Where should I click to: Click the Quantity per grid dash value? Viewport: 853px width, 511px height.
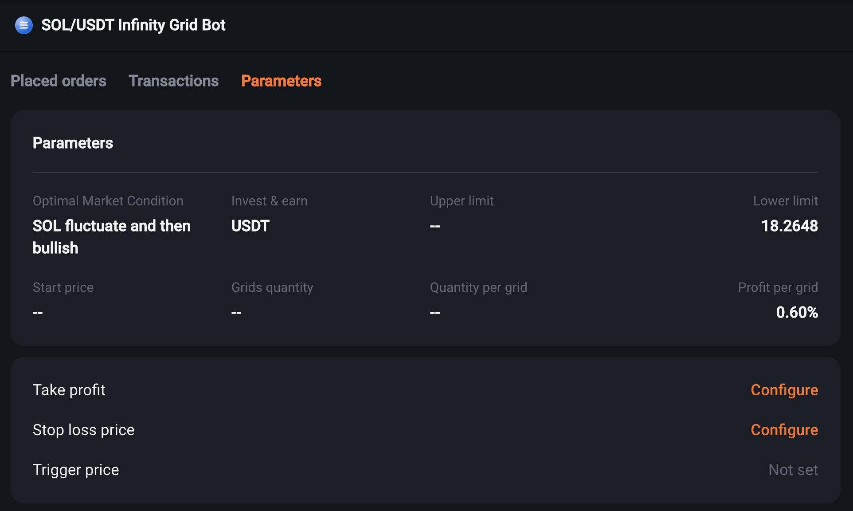(435, 313)
